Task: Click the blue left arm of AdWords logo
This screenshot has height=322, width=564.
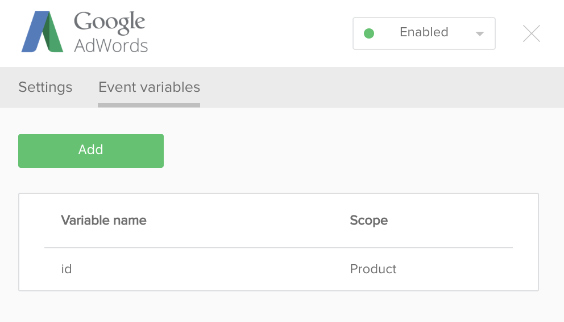Action: [33, 32]
